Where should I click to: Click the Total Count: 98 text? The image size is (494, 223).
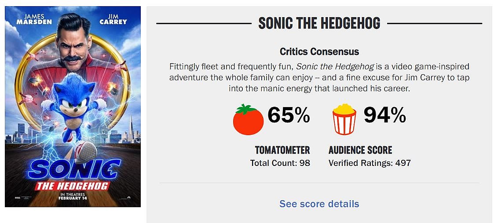(x=280, y=163)
